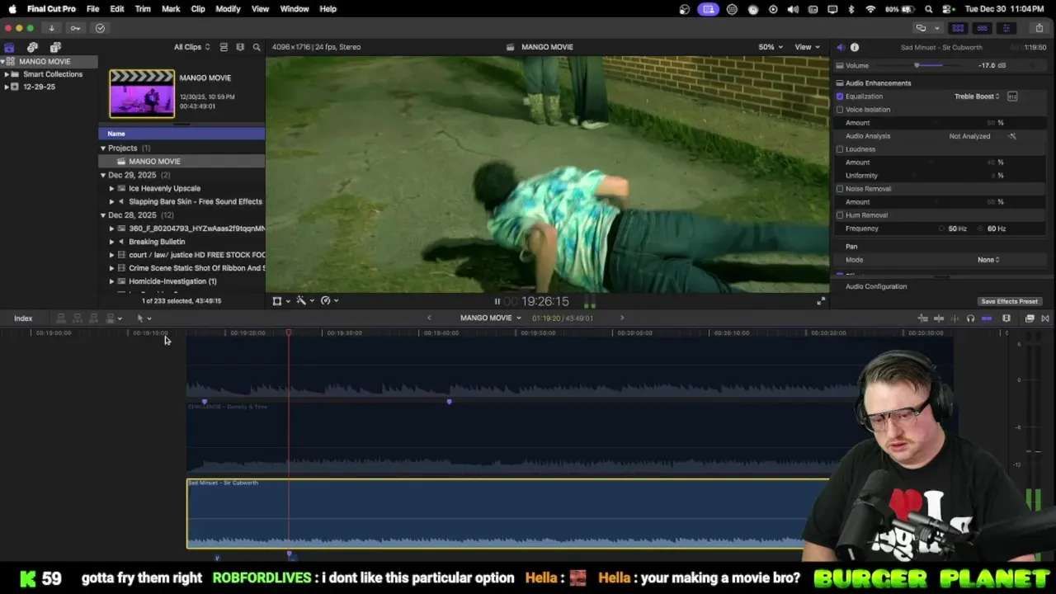Enable the Equalization checkbox
The height and width of the screenshot is (594, 1056).
(840, 97)
